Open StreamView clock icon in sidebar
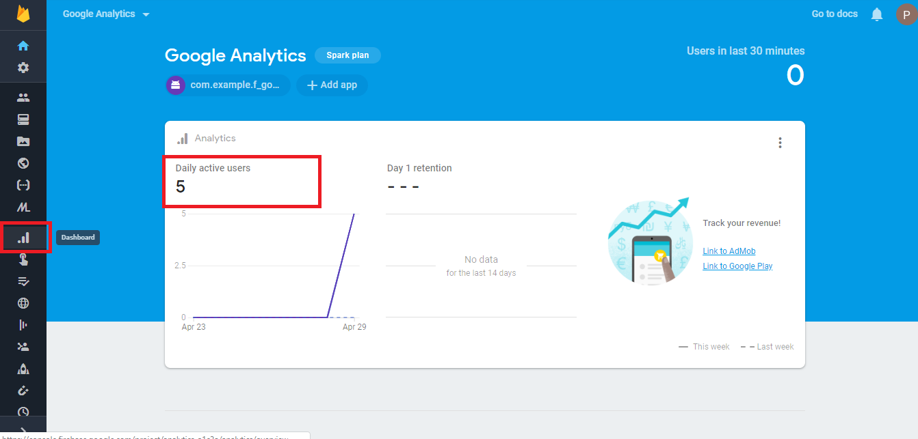The image size is (918, 439). 23,412
